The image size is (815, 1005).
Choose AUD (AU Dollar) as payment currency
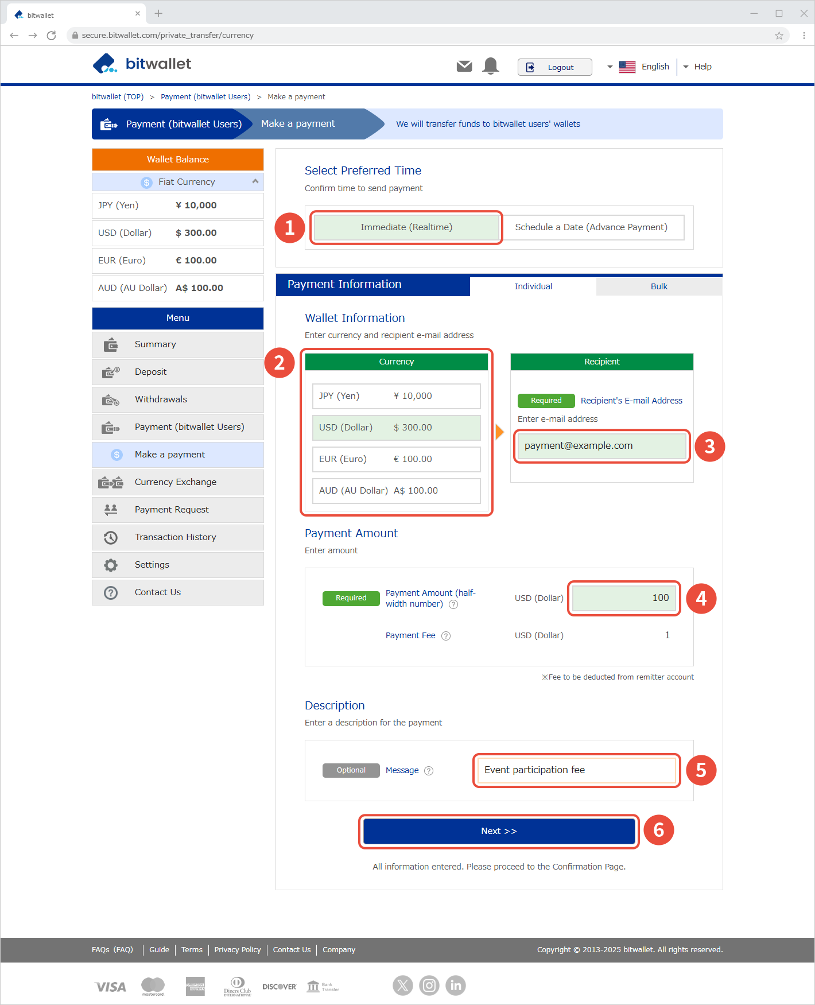[x=396, y=491]
